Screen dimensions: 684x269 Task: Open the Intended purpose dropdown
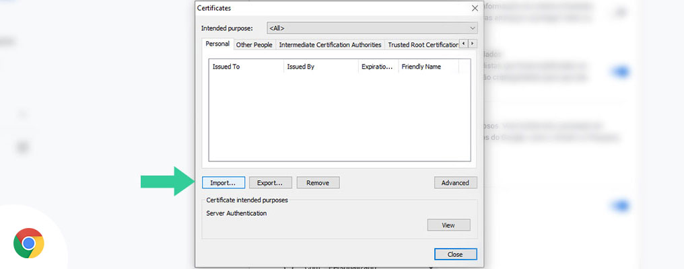point(372,28)
